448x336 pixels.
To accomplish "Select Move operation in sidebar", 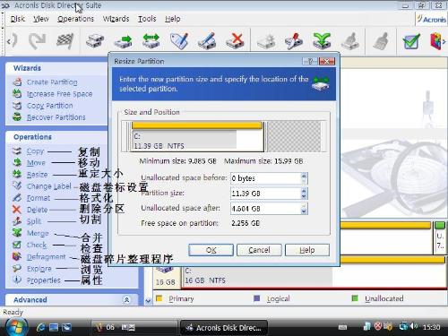I will coord(36,163).
